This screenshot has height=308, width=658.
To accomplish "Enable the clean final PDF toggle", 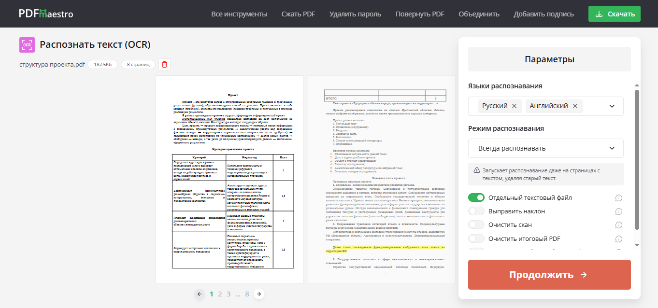I will pyautogui.click(x=476, y=238).
